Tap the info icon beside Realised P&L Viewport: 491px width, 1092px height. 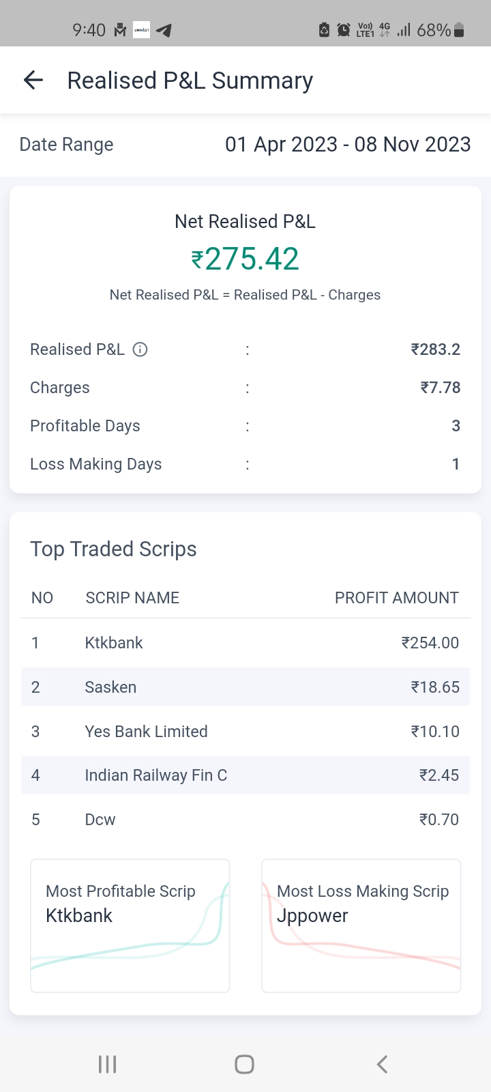pos(140,349)
